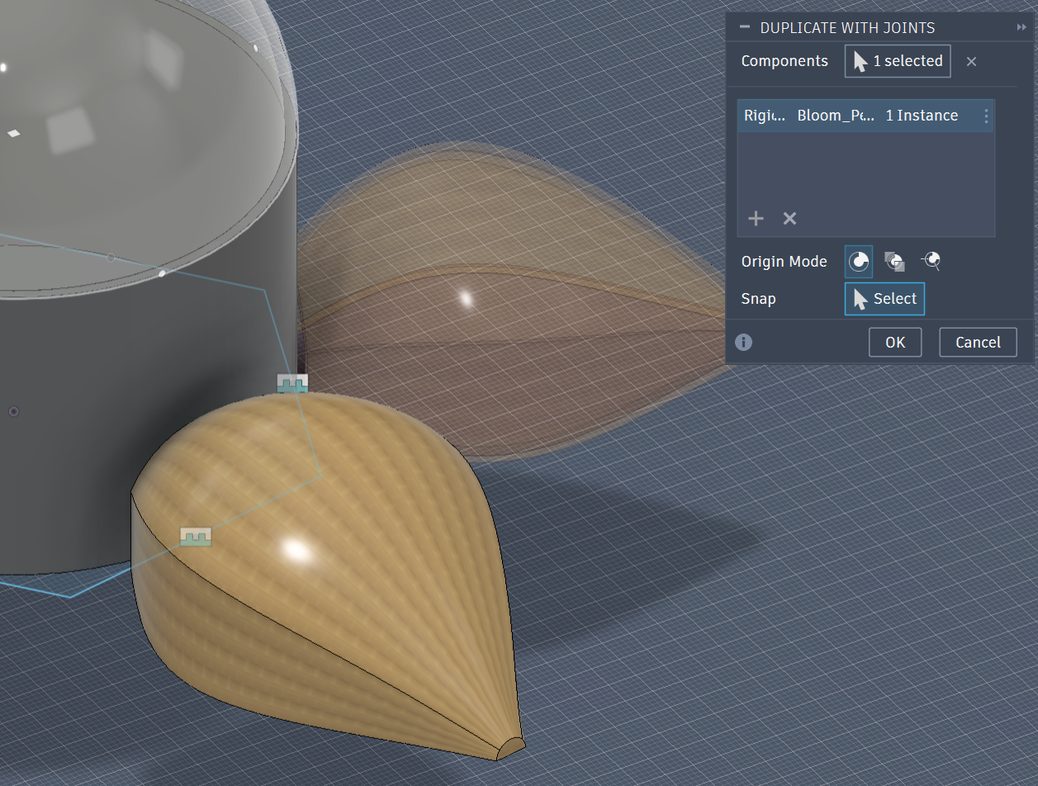Add a joint with the plus icon
The image size is (1038, 786).
point(756,218)
